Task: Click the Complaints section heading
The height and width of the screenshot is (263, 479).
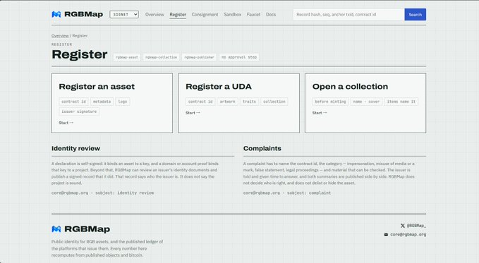Action: coord(262,149)
